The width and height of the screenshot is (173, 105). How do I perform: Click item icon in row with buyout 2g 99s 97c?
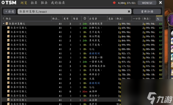tap(8, 36)
